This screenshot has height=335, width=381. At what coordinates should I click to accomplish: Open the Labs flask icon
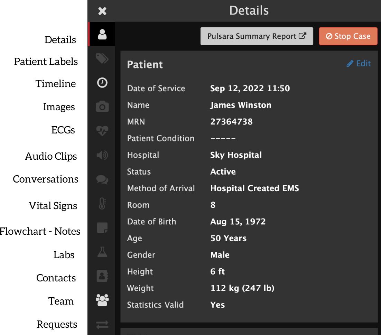(102, 252)
